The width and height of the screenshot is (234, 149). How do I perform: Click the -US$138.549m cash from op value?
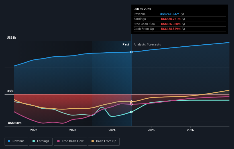click(x=170, y=29)
